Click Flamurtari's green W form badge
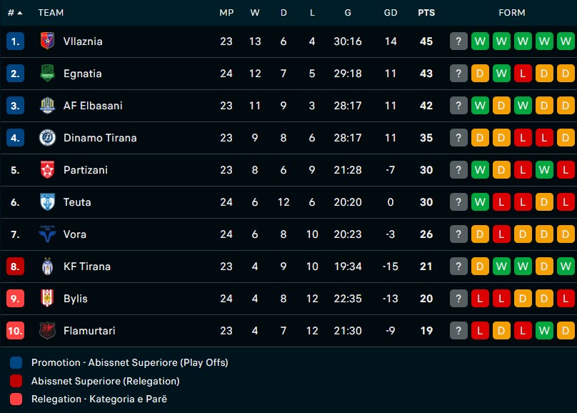577x413 pixels. [544, 331]
